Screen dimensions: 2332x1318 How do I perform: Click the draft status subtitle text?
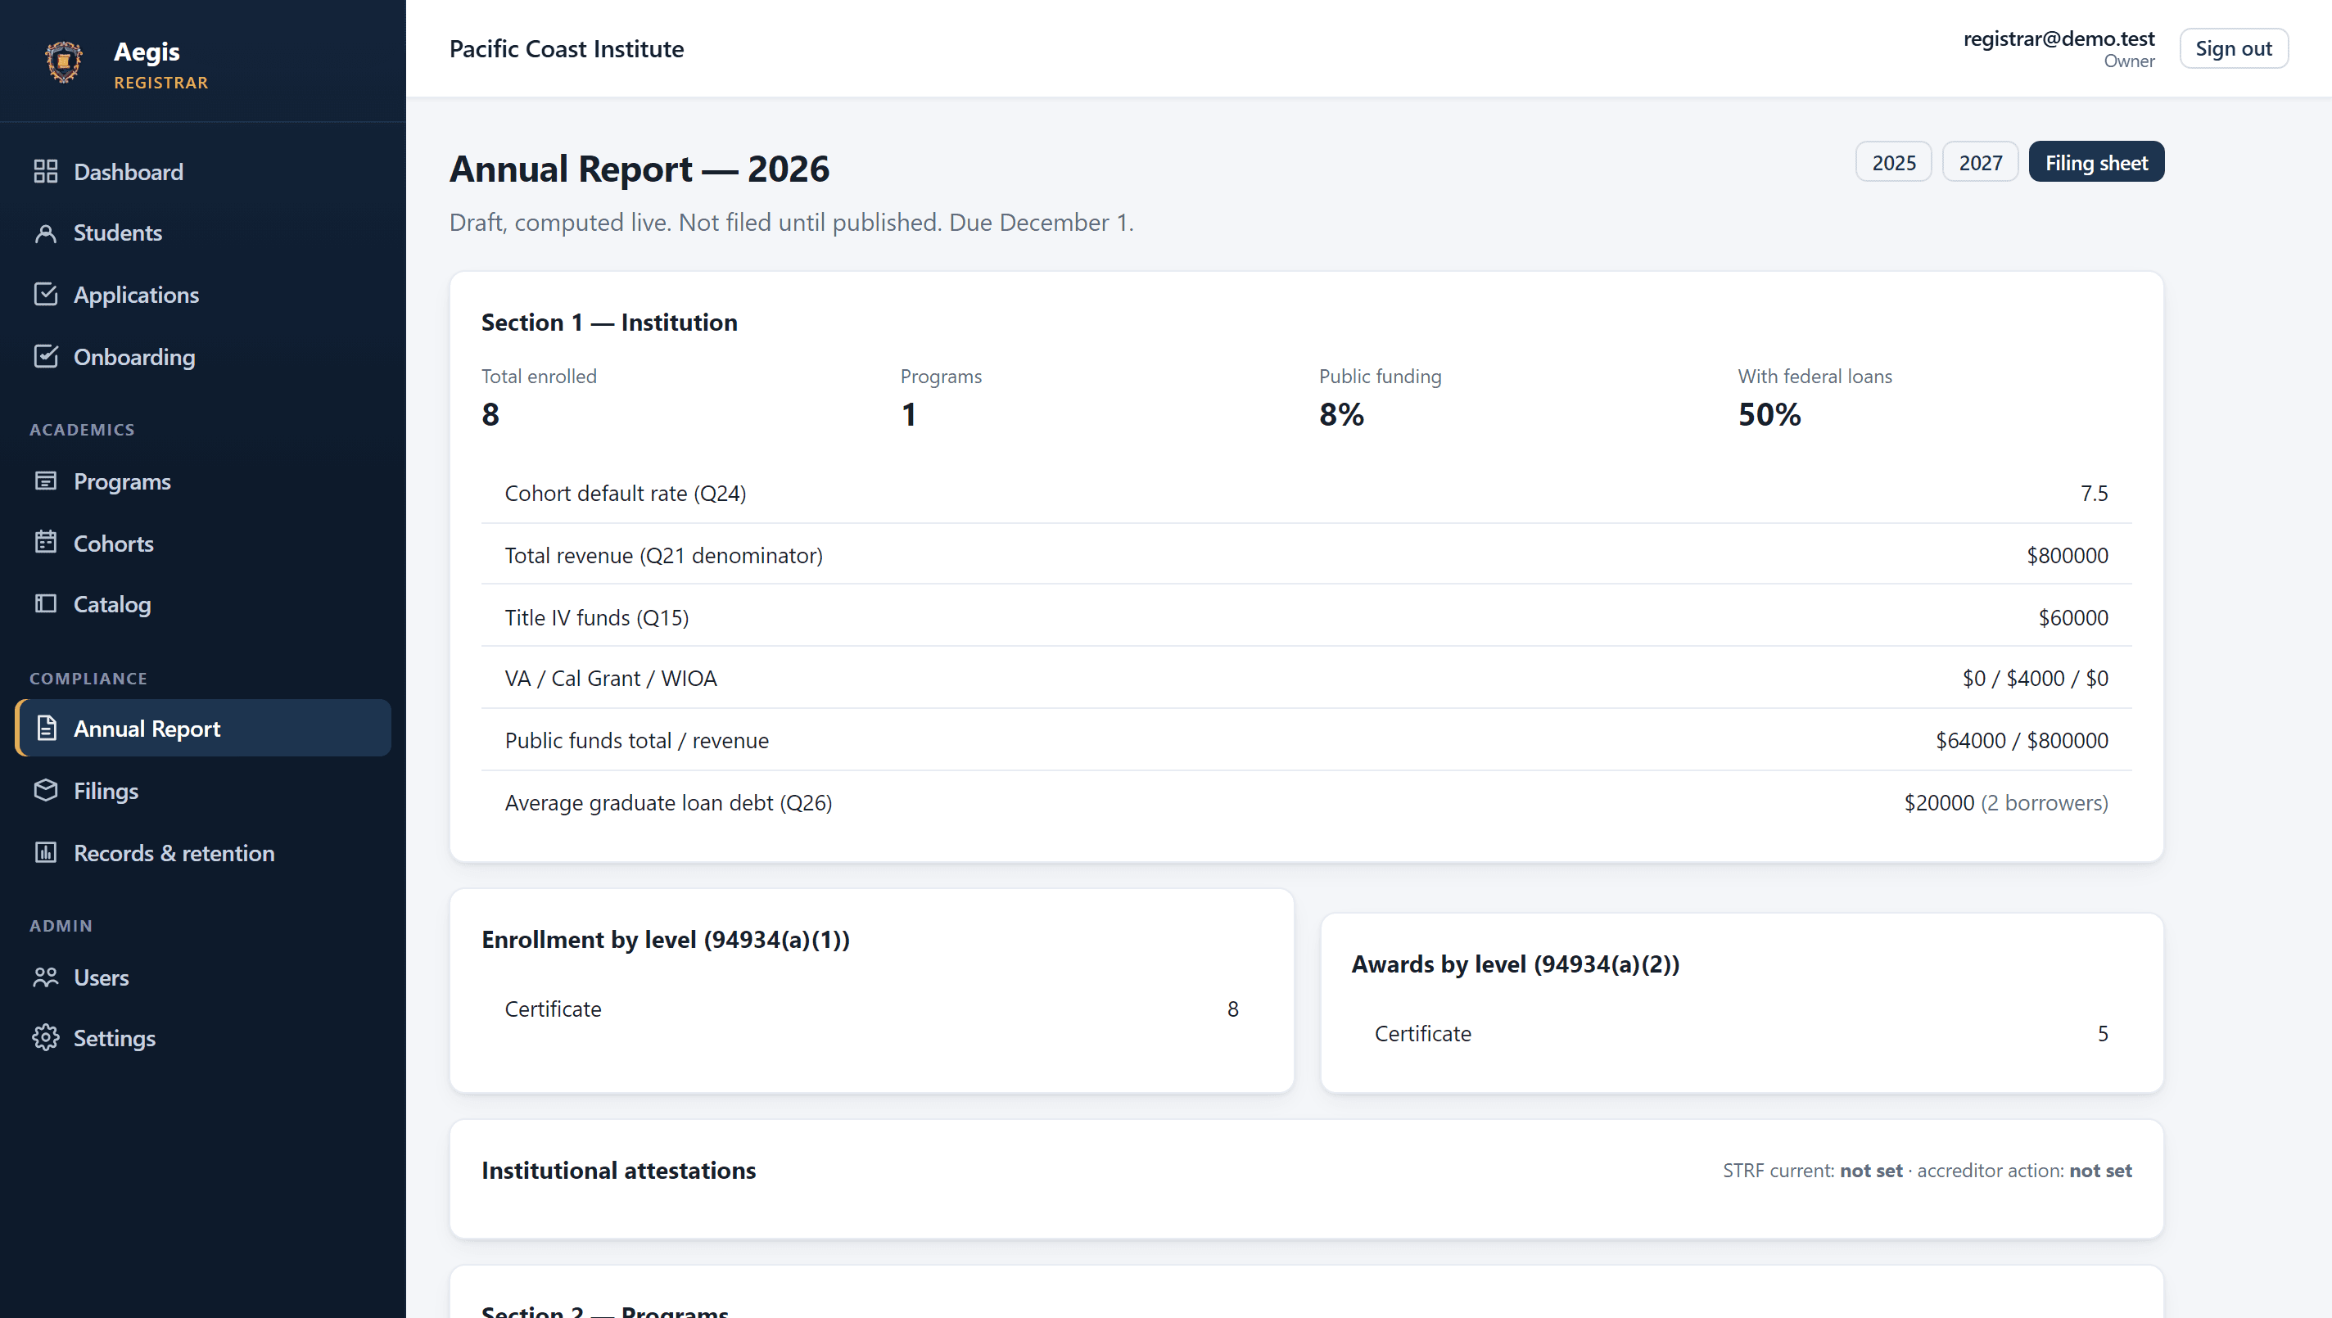tap(791, 222)
